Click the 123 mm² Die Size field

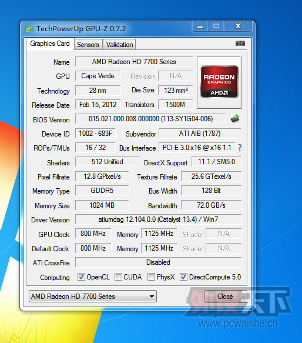tap(176, 91)
